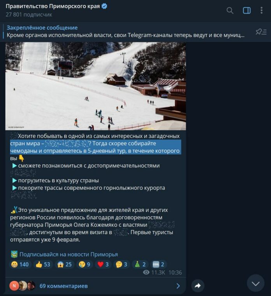Image resolution: width=271 pixels, height=296 pixels.
Task: Click the Christmas tree reaction
Action: point(140,264)
